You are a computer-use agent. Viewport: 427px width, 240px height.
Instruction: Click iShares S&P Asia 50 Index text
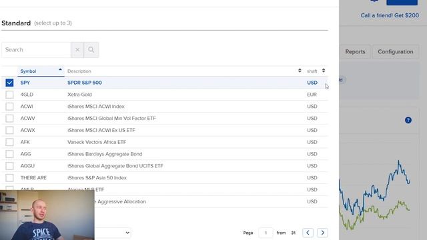97,178
